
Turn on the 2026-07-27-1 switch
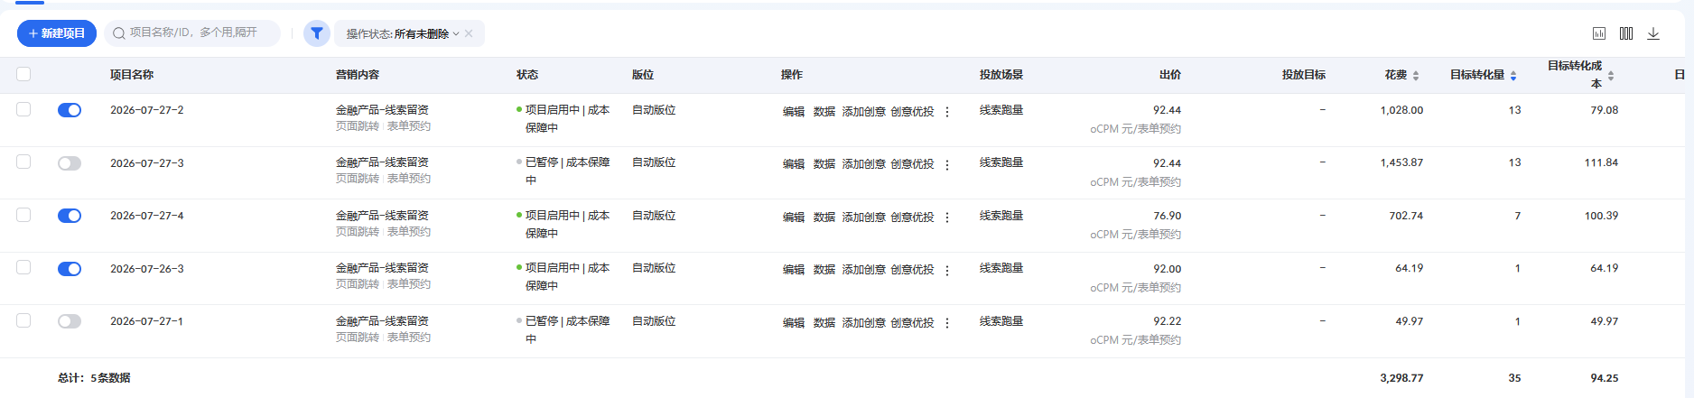pyautogui.click(x=70, y=321)
